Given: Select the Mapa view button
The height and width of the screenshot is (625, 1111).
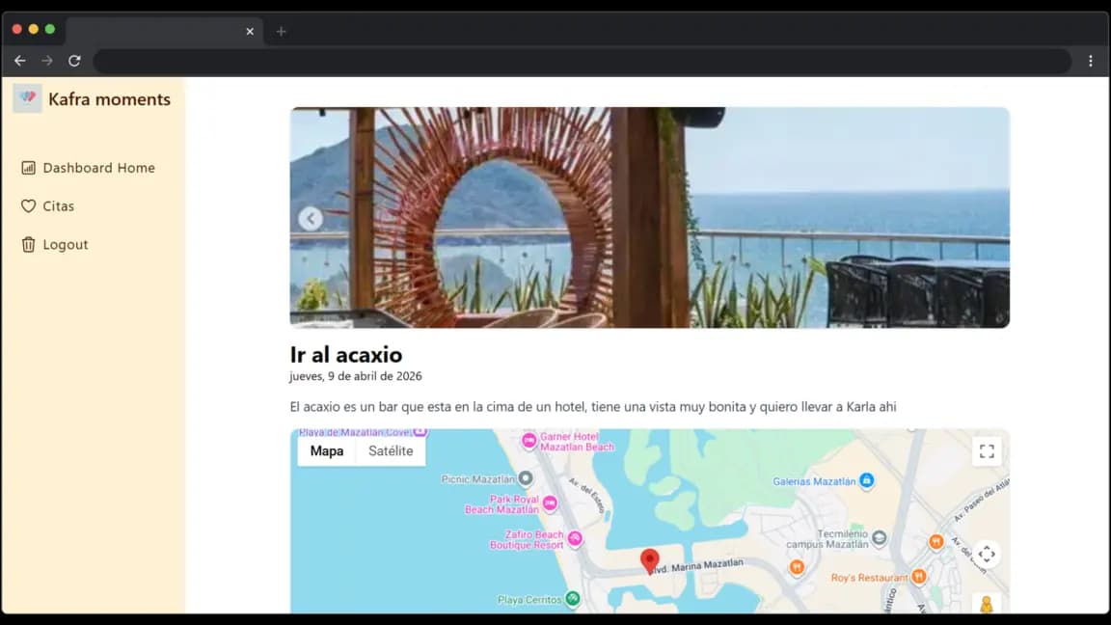Looking at the screenshot, I should [327, 451].
